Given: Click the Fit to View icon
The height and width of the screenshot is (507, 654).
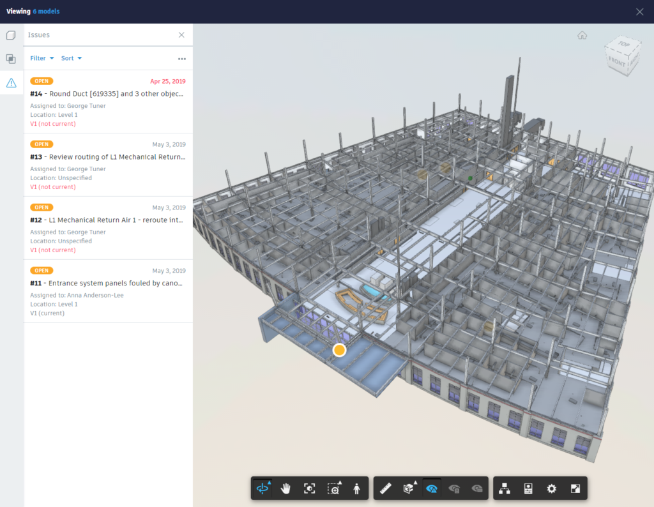Looking at the screenshot, I should [309, 488].
